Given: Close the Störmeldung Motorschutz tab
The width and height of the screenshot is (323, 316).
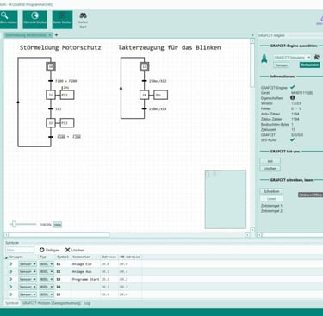Looking at the screenshot, I should tap(50, 35).
